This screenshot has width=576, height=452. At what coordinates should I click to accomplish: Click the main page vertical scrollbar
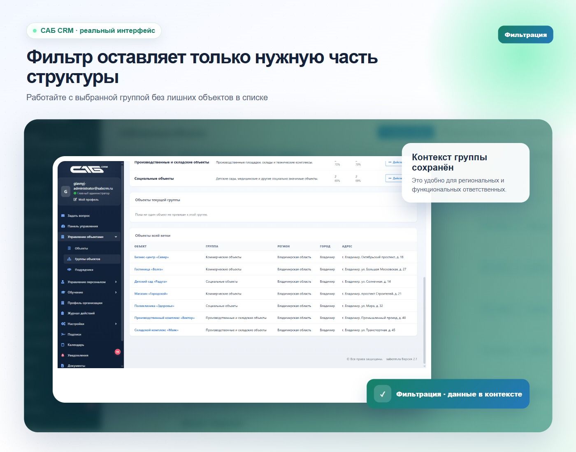pyautogui.click(x=425, y=321)
